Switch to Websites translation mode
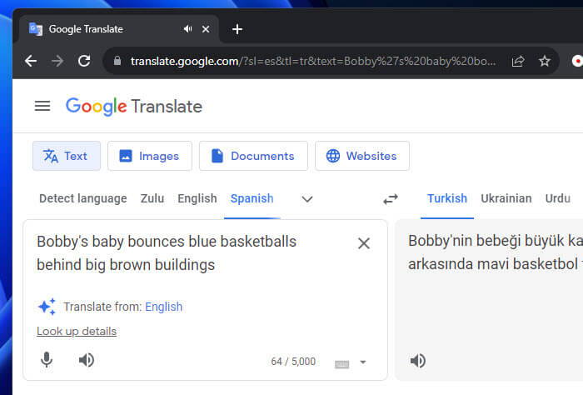583x395 pixels. coord(362,156)
